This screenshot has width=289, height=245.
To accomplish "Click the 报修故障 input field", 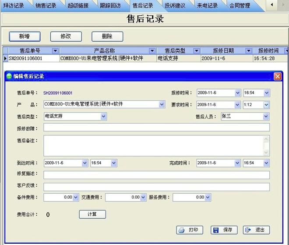I will tap(156, 128).
